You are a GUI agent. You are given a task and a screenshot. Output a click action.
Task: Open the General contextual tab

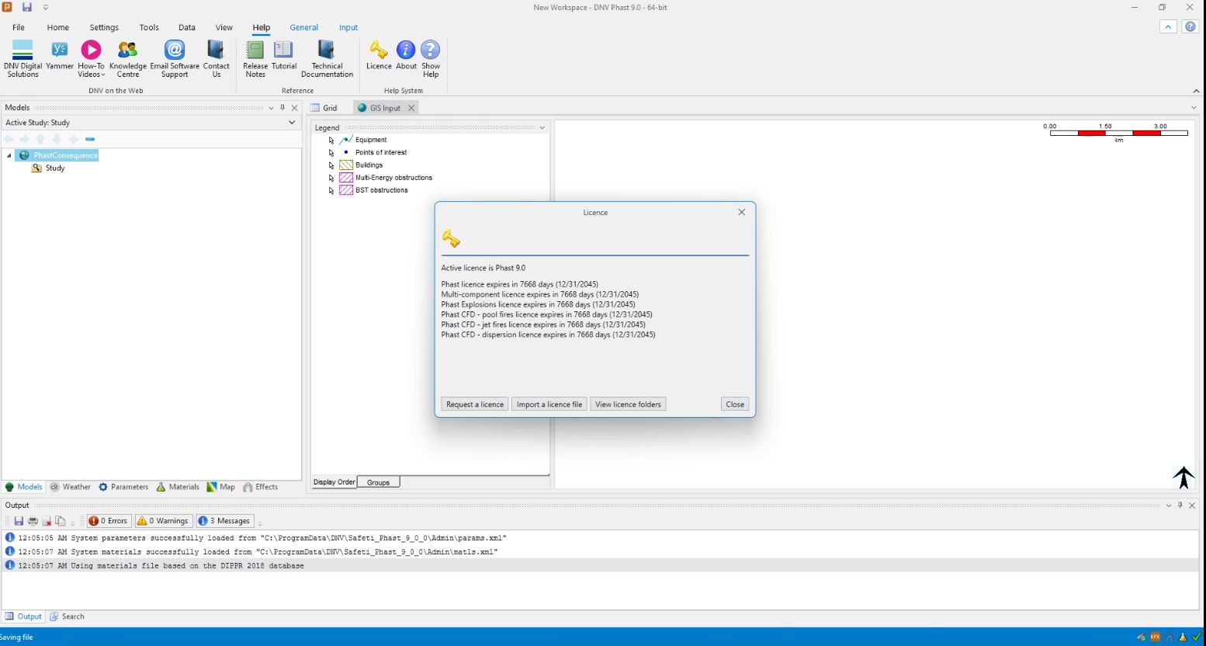pyautogui.click(x=304, y=27)
